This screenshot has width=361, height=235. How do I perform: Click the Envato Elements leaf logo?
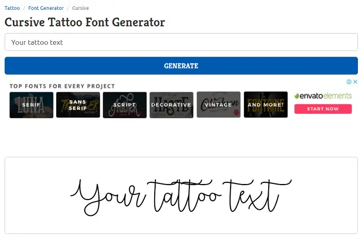click(x=297, y=96)
